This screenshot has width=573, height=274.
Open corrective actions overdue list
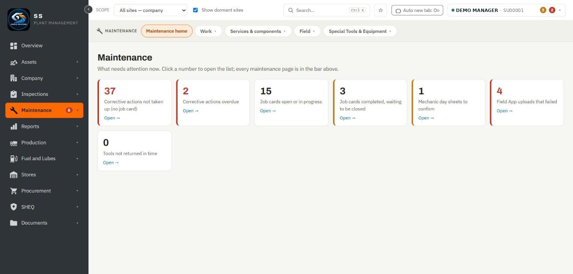[x=190, y=111]
